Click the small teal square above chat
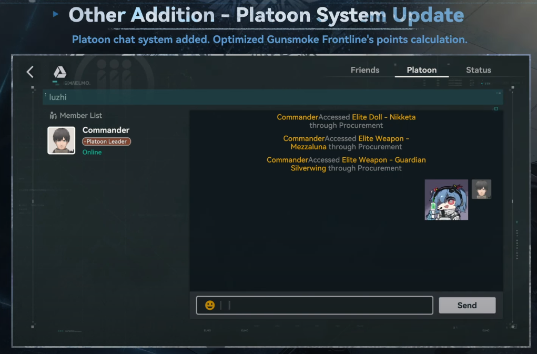The image size is (537, 354). (496, 109)
